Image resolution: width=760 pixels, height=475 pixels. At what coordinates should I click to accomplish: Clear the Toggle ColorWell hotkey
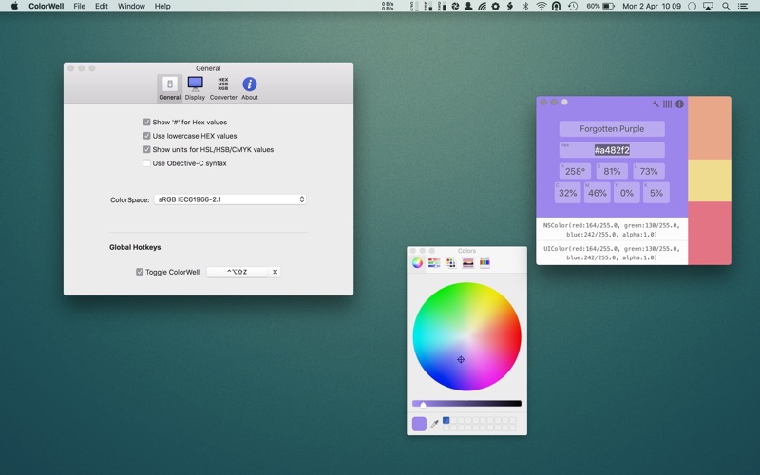point(275,272)
